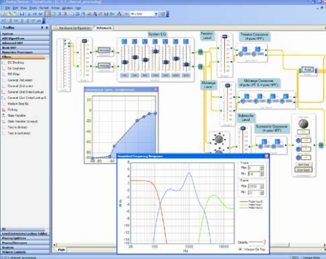The height and width of the screenshot is (259, 326).
Task: Click the last System EQ band filter icon
Action: [x=186, y=42]
